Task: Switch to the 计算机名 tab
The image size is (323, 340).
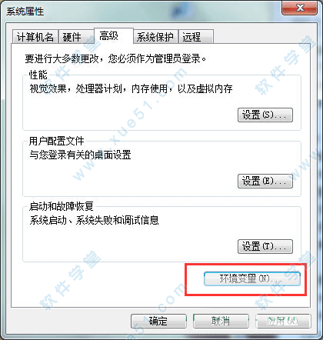Action: 35,37
